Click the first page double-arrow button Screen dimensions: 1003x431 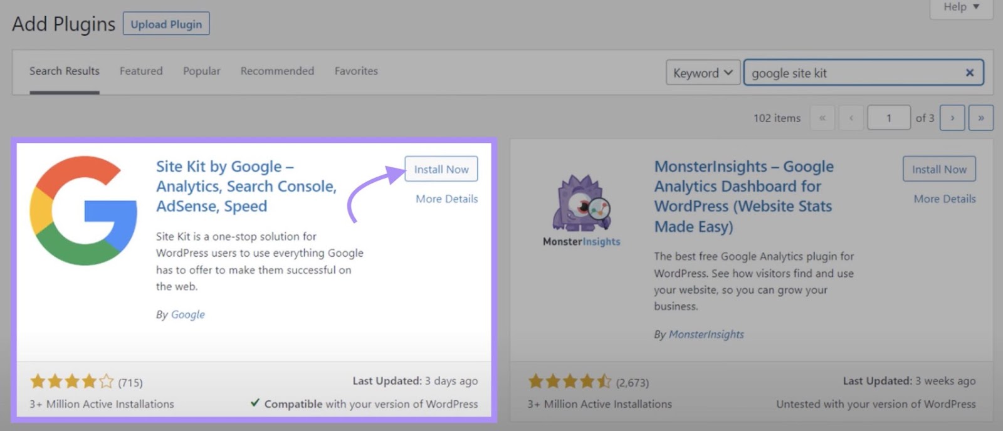point(822,118)
